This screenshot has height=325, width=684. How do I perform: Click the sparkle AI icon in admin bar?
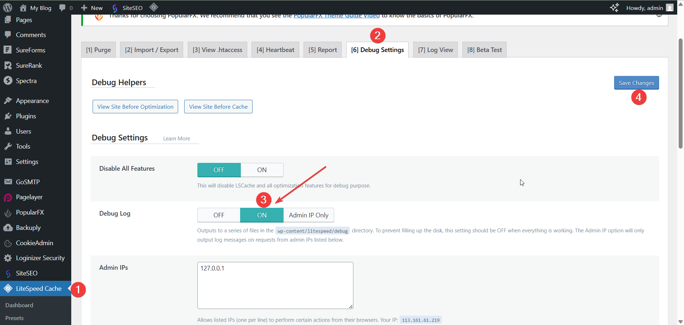click(614, 7)
